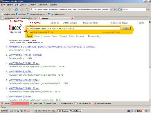Image resolution: width=151 pixels, height=113 pixels.
Task: Toggle the на сайте www.bmw-e21.ru checkbox
Action: [x=28, y=32]
